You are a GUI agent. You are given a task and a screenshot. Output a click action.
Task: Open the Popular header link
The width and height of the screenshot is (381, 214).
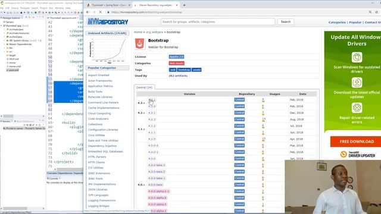355,23
